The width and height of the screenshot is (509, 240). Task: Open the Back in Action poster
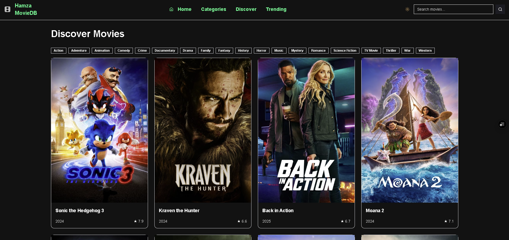pyautogui.click(x=306, y=130)
